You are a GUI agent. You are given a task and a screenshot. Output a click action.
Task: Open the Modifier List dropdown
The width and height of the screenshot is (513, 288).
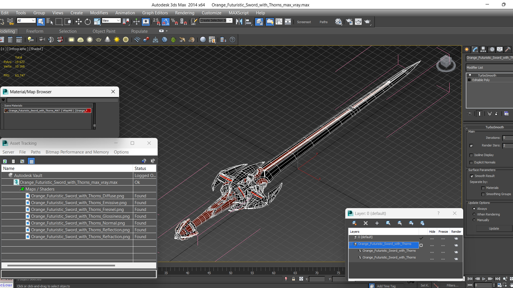(489, 67)
